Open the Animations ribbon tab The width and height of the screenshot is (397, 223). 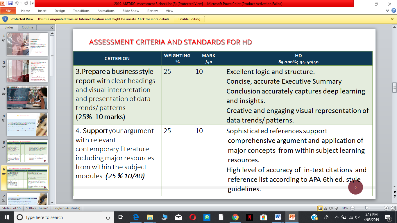[x=106, y=11]
